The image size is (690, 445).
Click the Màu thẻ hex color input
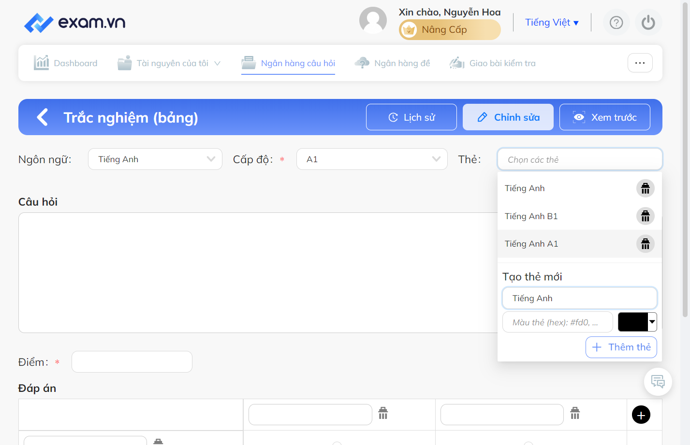click(558, 322)
